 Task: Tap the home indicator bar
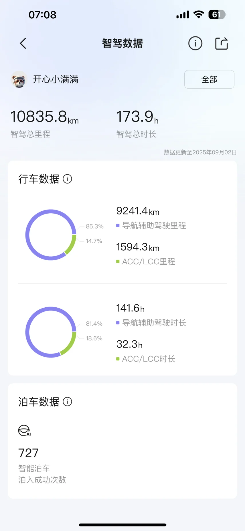[x=122, y=525]
